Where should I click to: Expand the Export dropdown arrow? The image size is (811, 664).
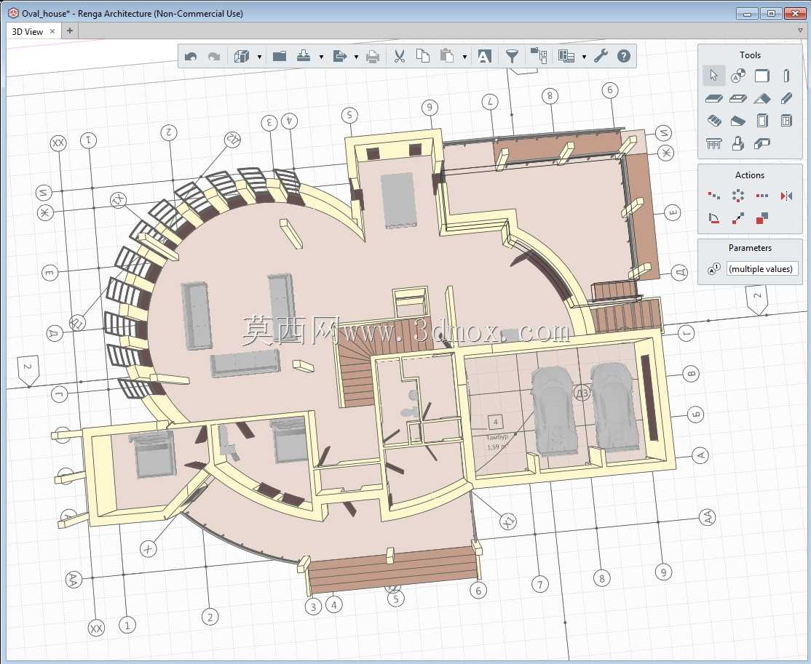pos(356,57)
